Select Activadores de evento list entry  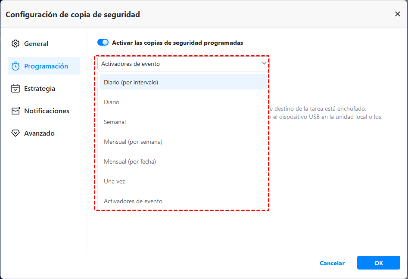click(133, 201)
